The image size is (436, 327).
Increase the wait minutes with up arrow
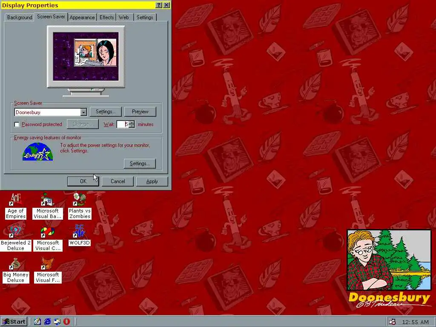pos(132,122)
